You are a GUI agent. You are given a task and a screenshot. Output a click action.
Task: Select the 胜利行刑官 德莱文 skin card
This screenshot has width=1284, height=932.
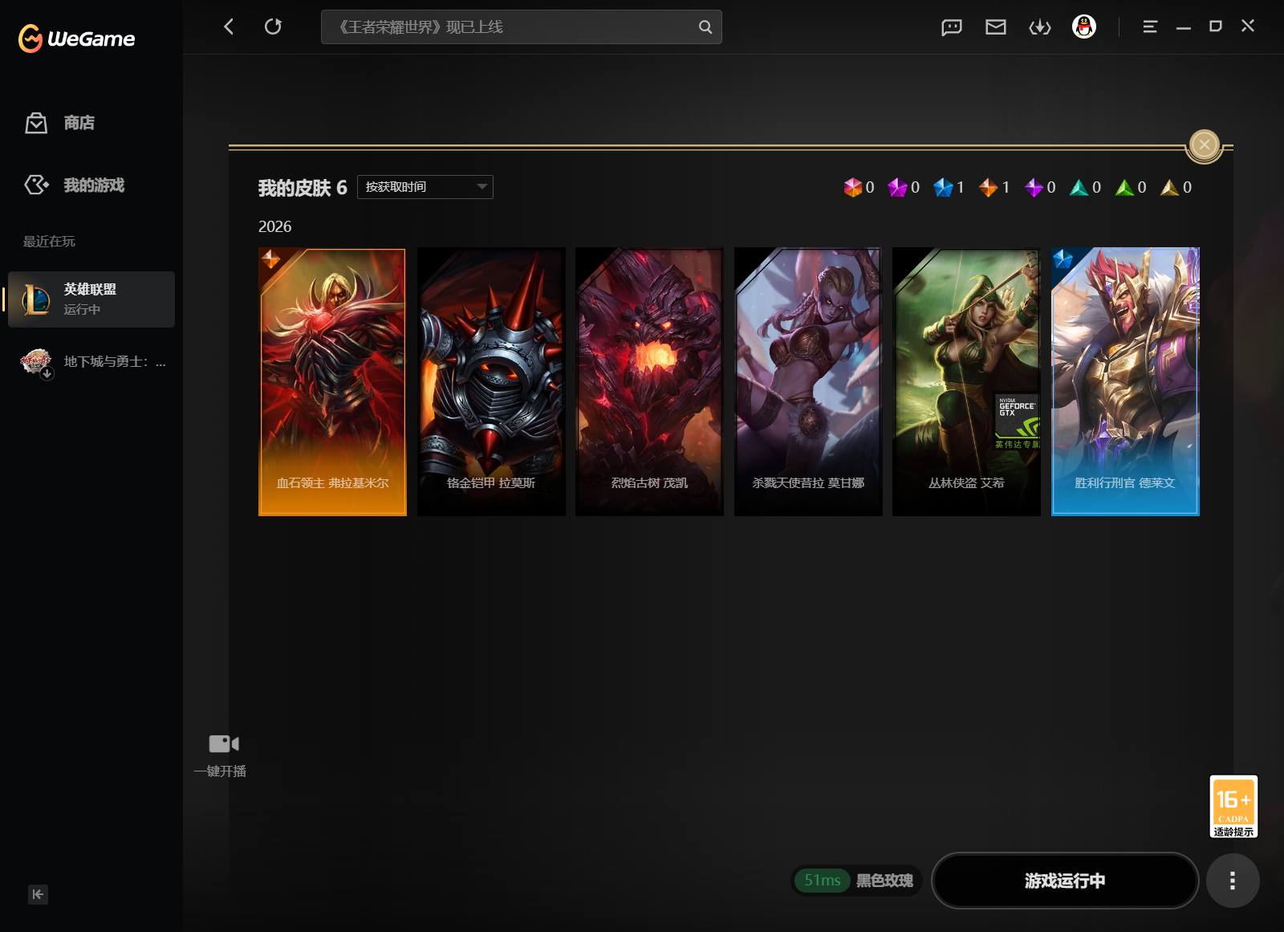[1125, 381]
